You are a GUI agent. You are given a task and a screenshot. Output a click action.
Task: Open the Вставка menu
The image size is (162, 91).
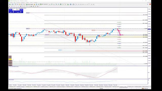point(18,2)
